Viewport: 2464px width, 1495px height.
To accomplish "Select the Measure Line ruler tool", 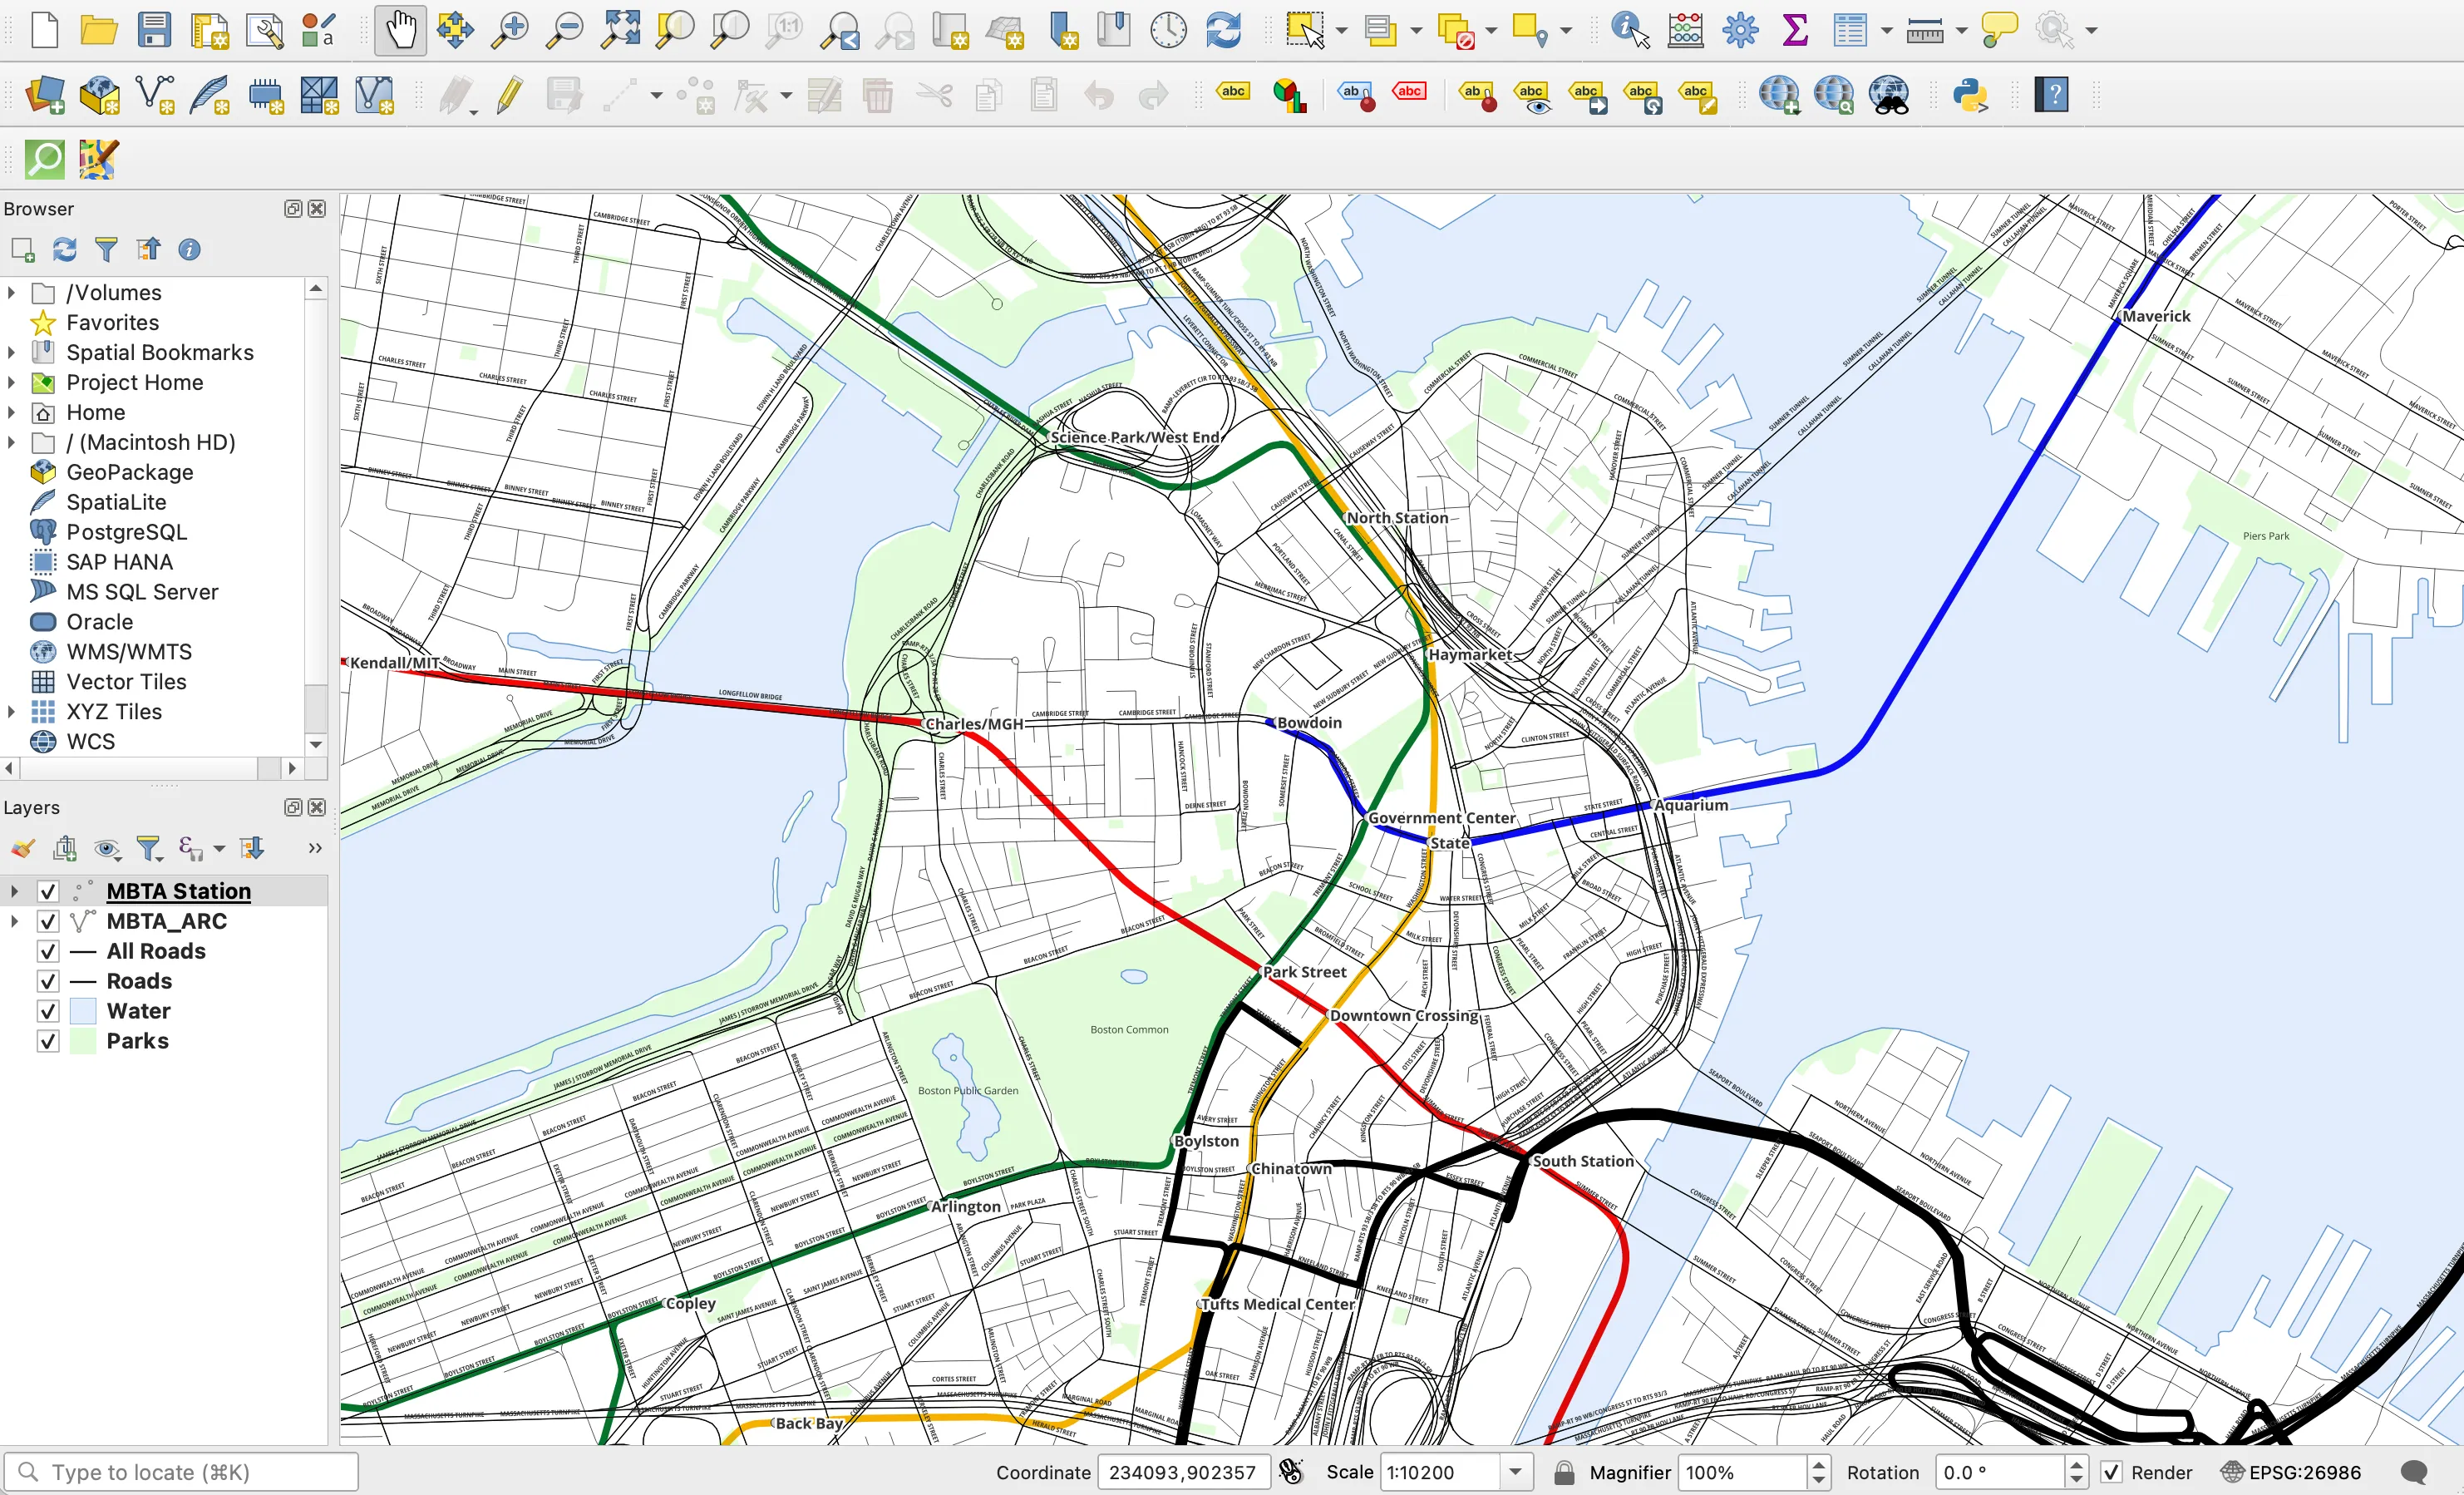I will click(x=1924, y=32).
